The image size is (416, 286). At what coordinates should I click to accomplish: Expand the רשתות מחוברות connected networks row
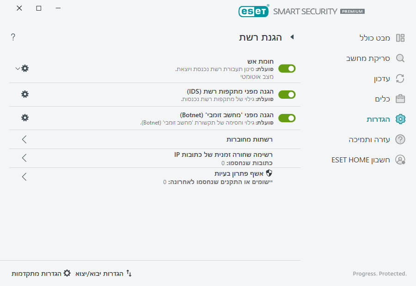tap(24, 139)
